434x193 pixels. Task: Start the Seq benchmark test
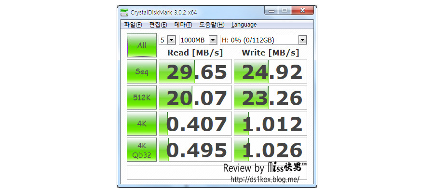coord(142,71)
